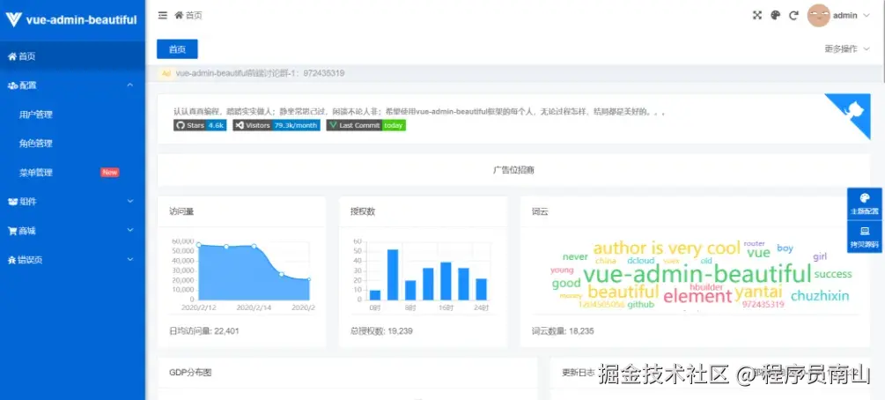Click 总授权数: 19,239 text
885x400 pixels.
[381, 331]
